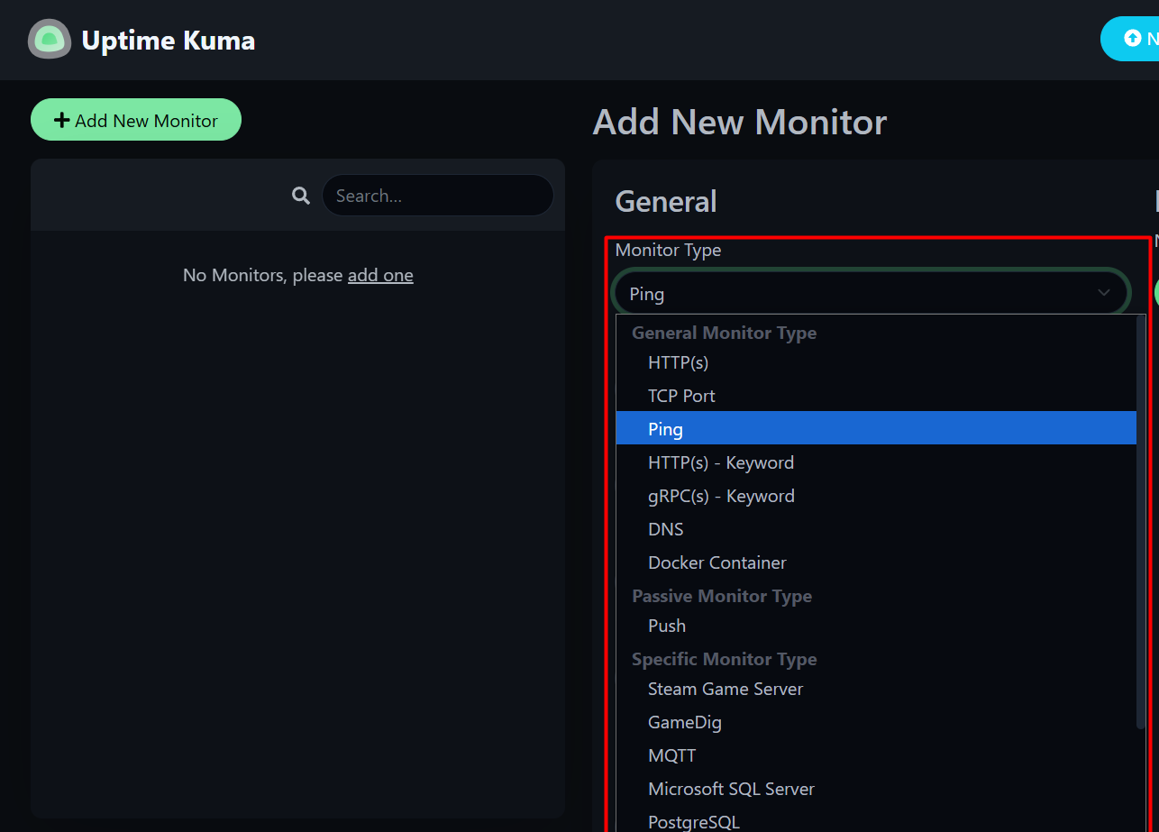Image resolution: width=1159 pixels, height=832 pixels.
Task: Follow the 'add one' link
Action: pyautogui.click(x=380, y=275)
